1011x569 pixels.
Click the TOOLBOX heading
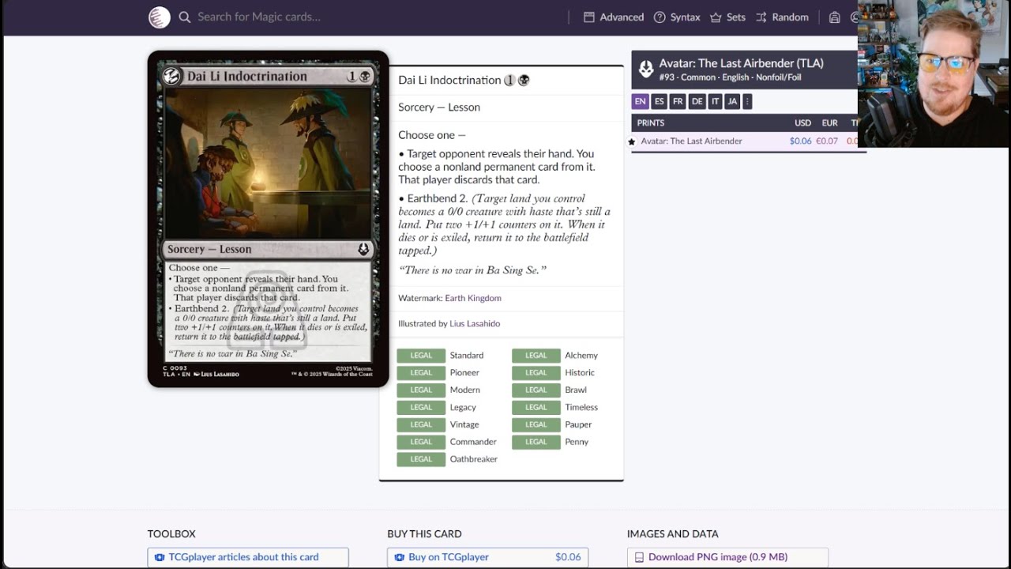(171, 534)
